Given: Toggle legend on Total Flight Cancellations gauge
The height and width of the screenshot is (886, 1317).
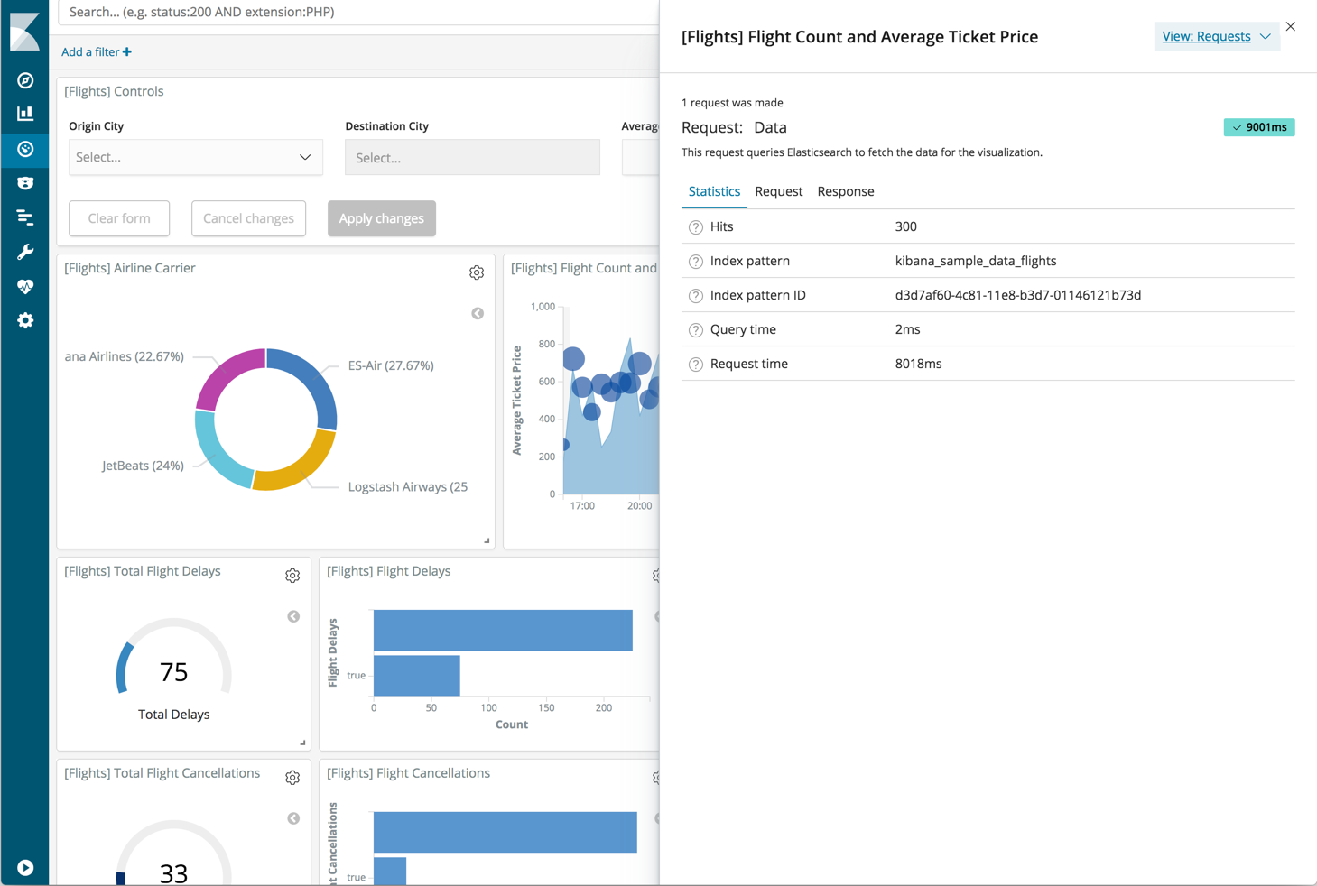Looking at the screenshot, I should click(293, 818).
